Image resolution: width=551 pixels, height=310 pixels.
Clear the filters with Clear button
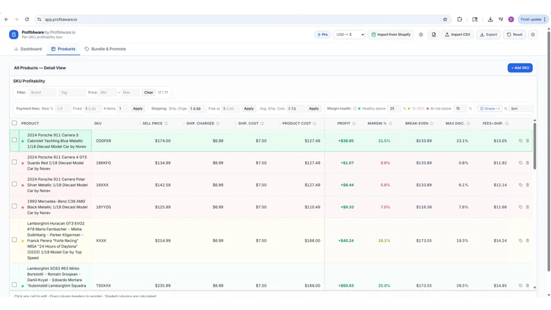click(149, 92)
